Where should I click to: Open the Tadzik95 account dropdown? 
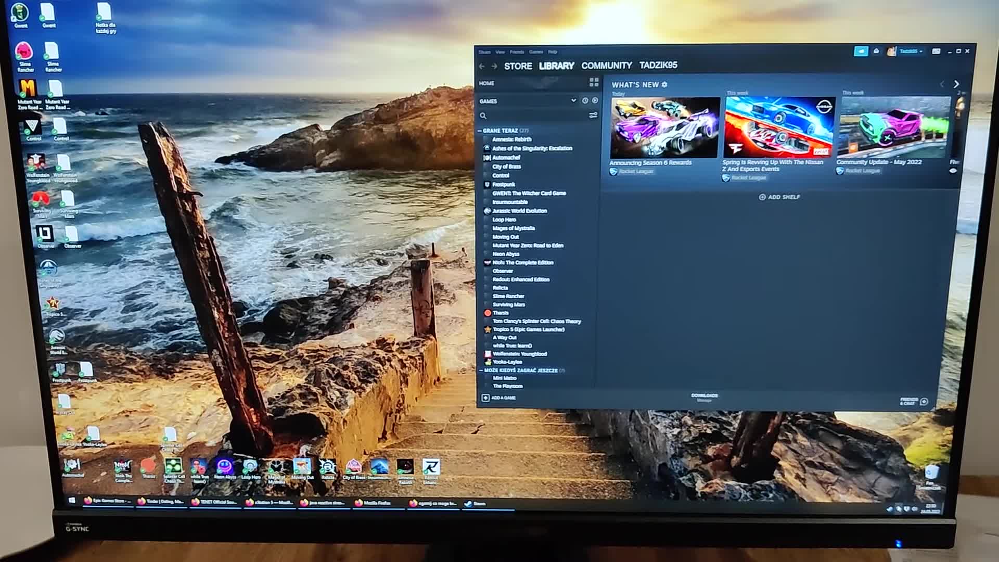click(x=911, y=52)
